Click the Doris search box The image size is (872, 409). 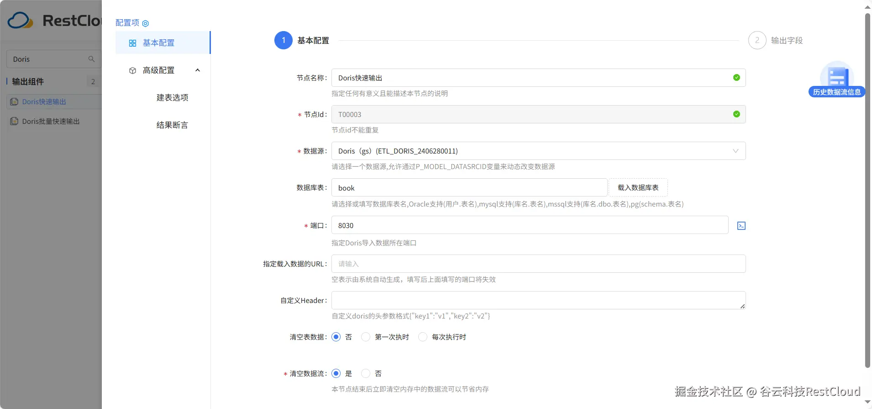pyautogui.click(x=54, y=59)
